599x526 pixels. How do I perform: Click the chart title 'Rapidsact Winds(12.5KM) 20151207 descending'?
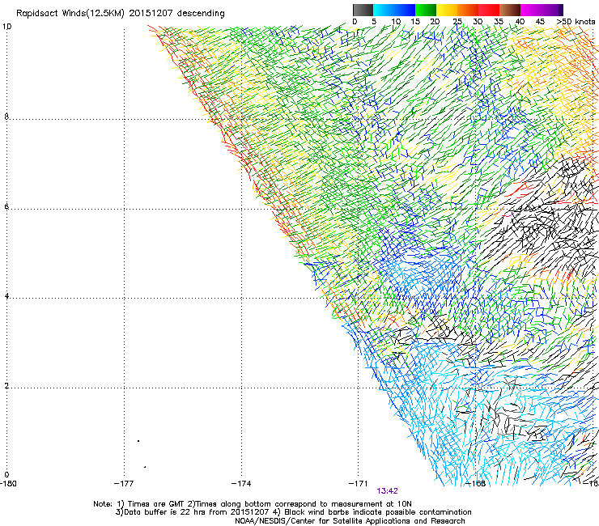tap(121, 13)
